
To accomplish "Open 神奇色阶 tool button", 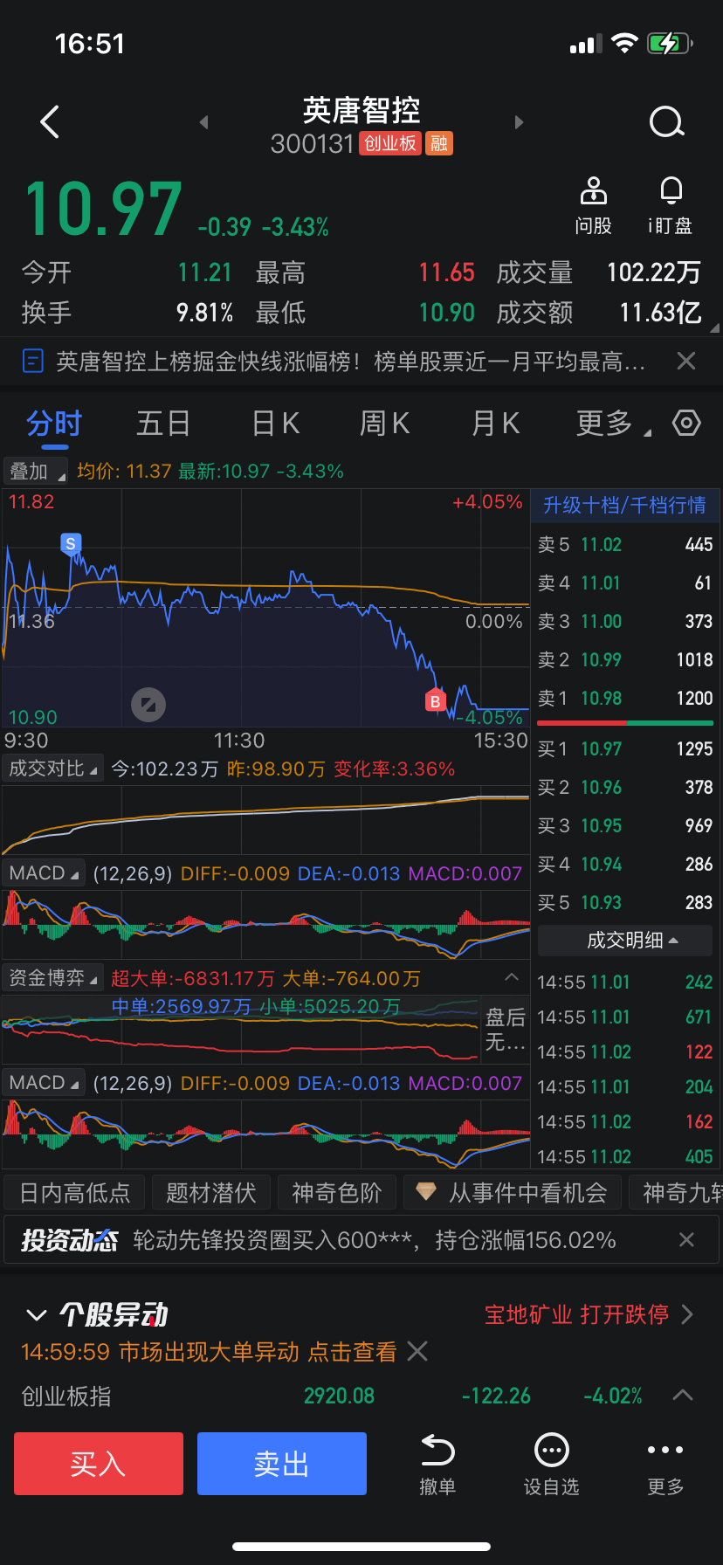I will (337, 1192).
